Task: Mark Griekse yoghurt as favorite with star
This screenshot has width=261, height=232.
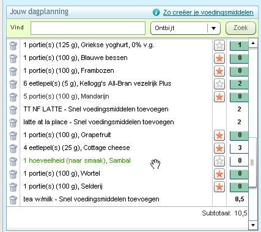Action: 219,45
